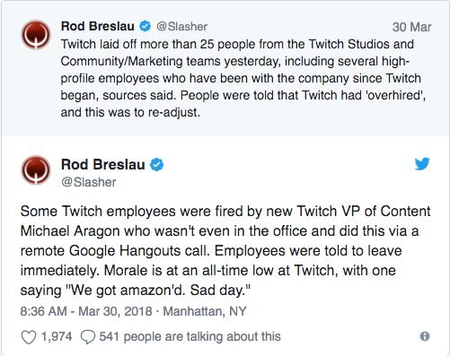Open the 8:36 AM - Mar 30, 2018 timestamp
450x356 pixels.
[x=86, y=311]
